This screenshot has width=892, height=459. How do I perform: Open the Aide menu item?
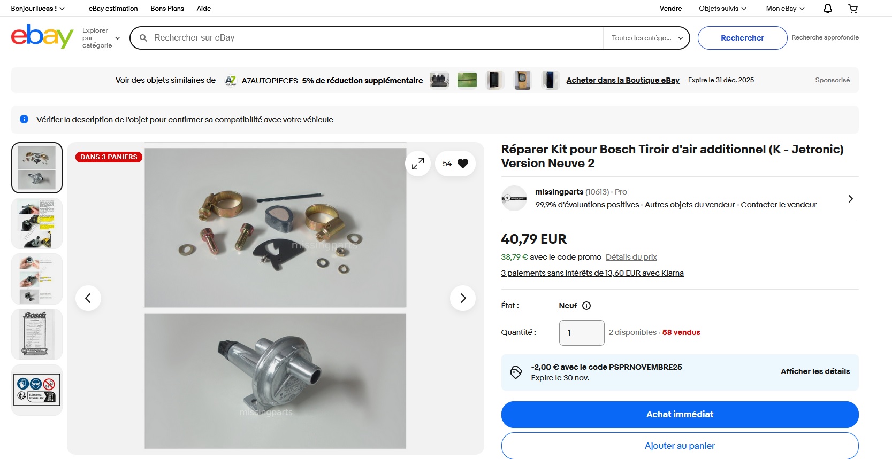click(203, 9)
